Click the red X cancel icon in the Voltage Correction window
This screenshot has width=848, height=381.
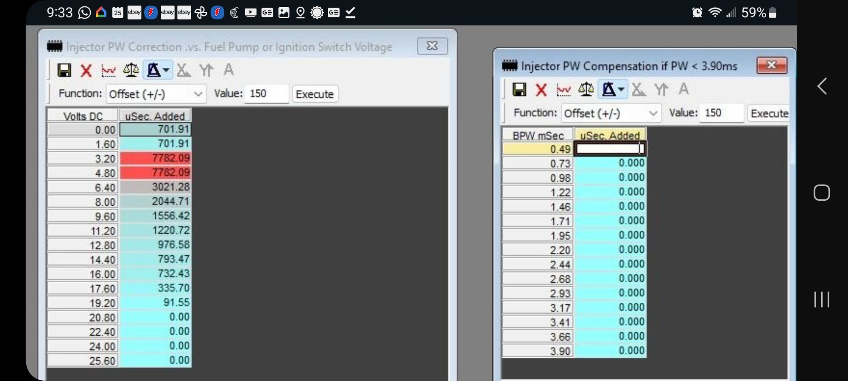(x=86, y=70)
